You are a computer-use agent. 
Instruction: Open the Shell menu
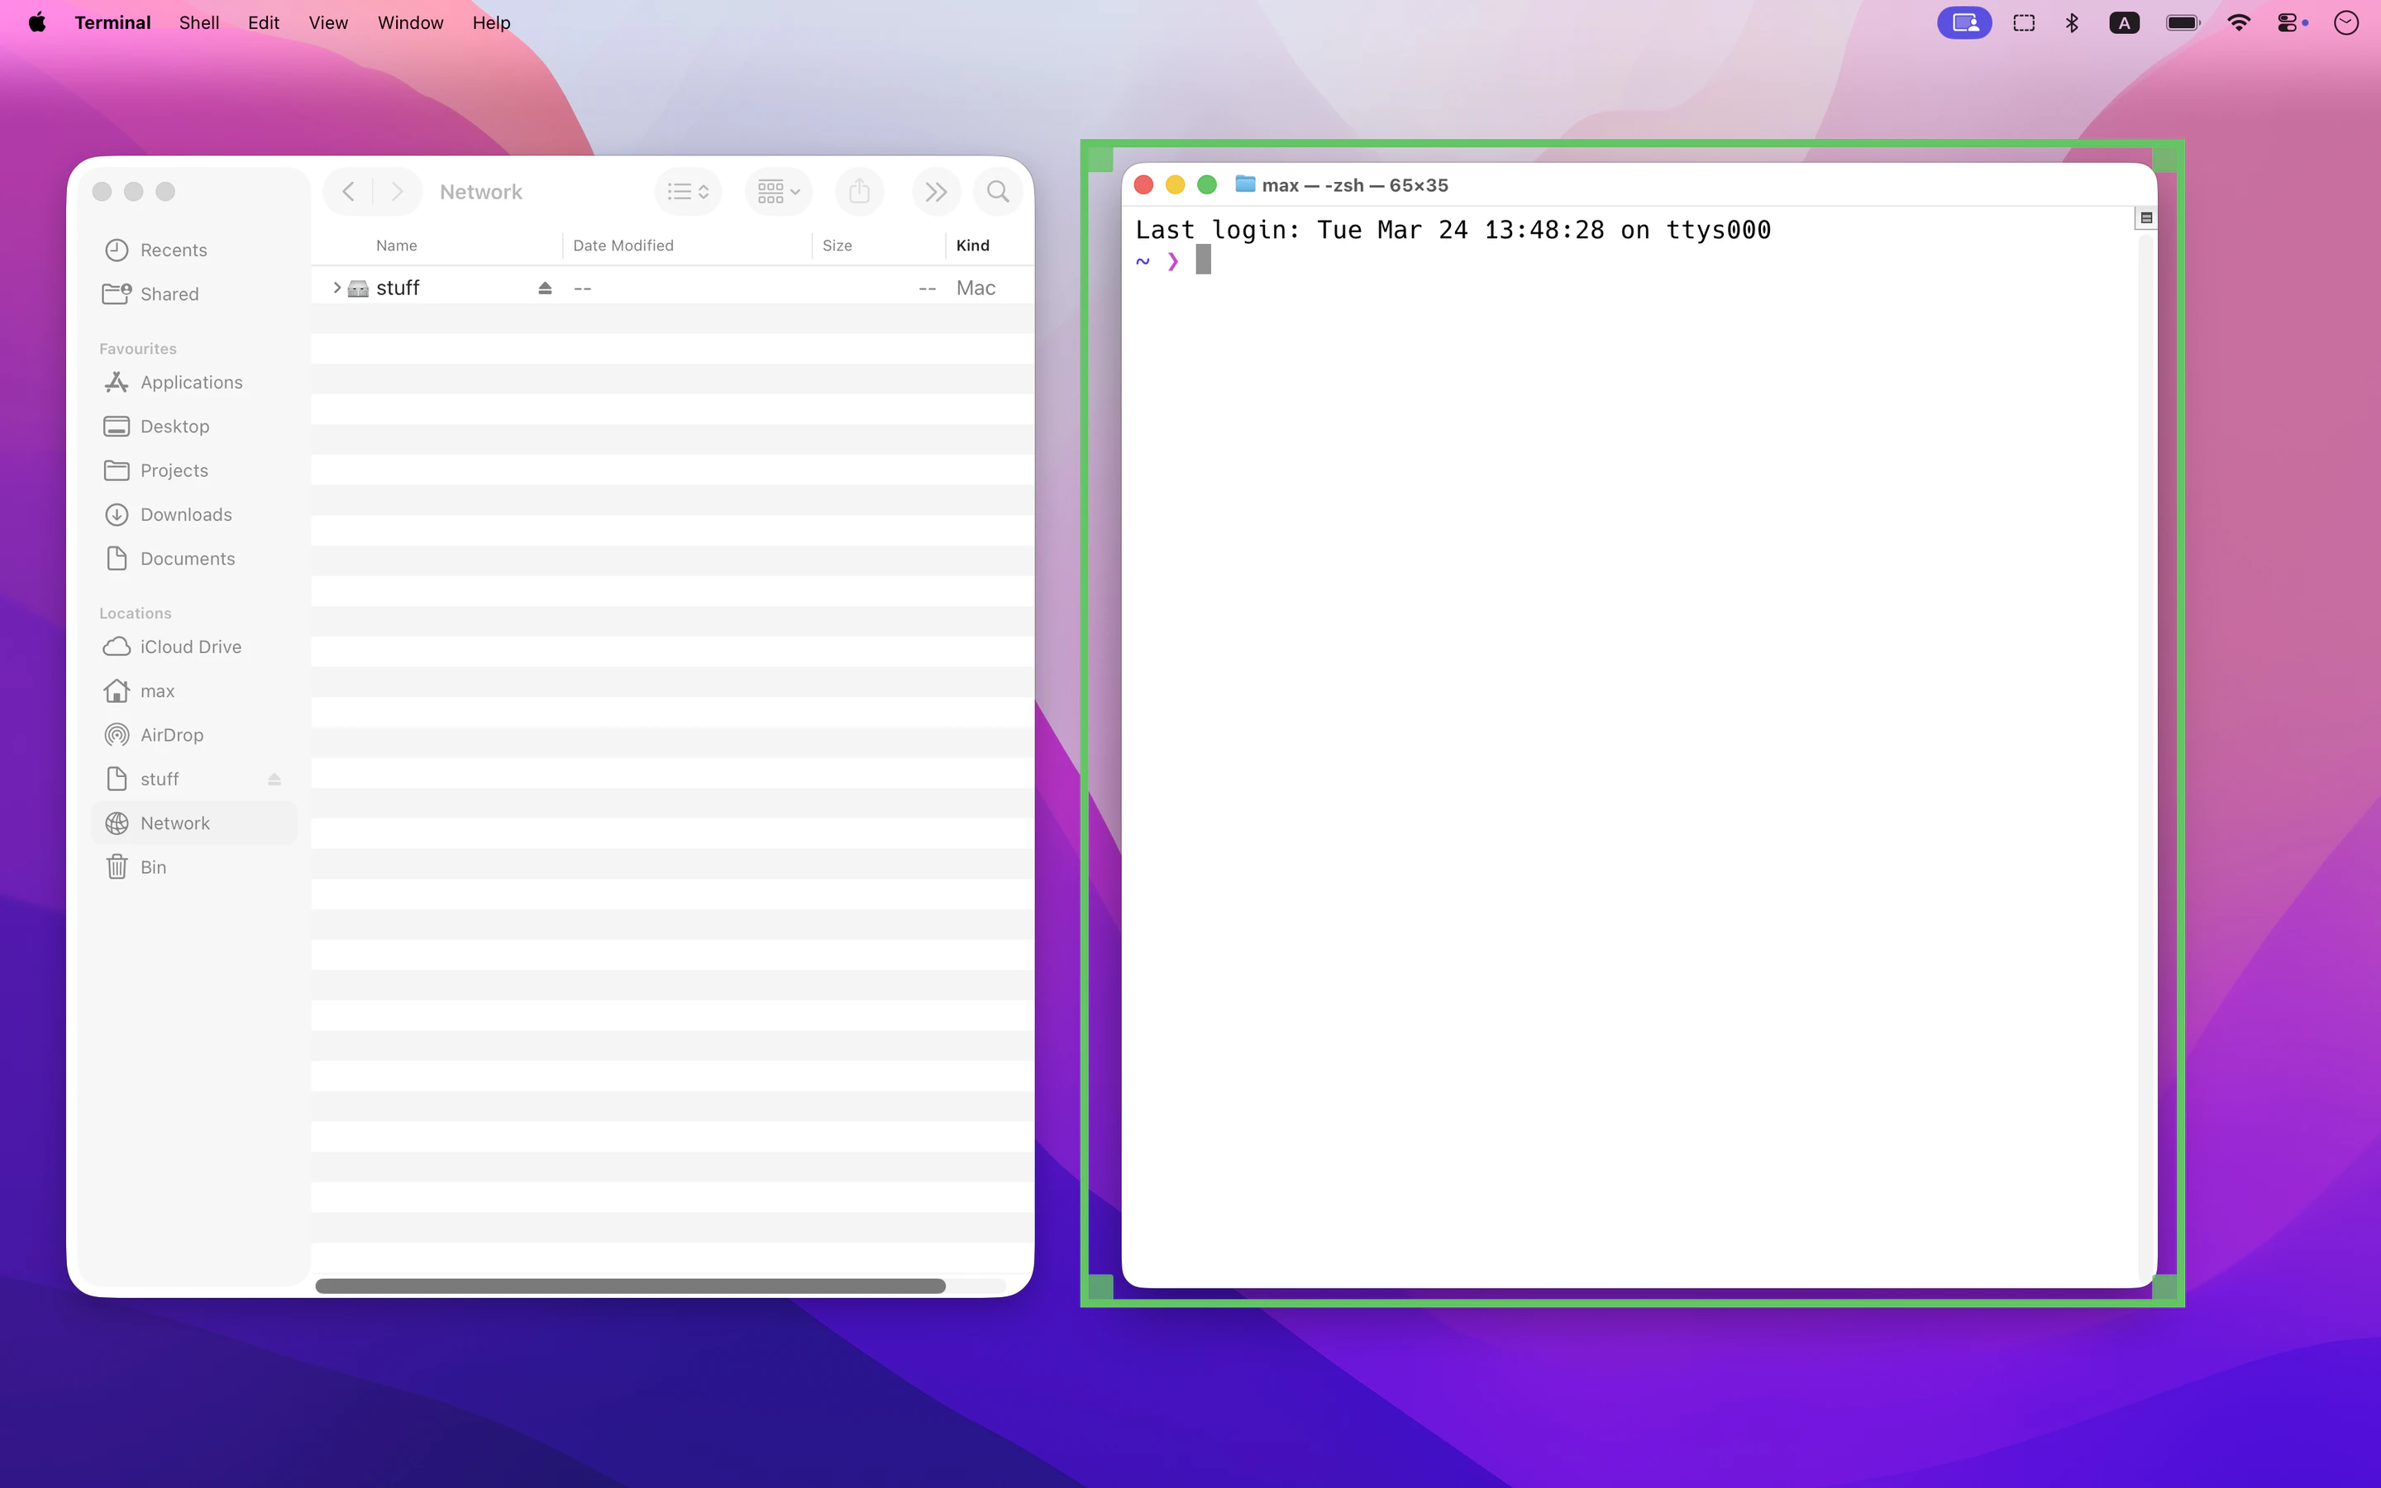coord(198,22)
